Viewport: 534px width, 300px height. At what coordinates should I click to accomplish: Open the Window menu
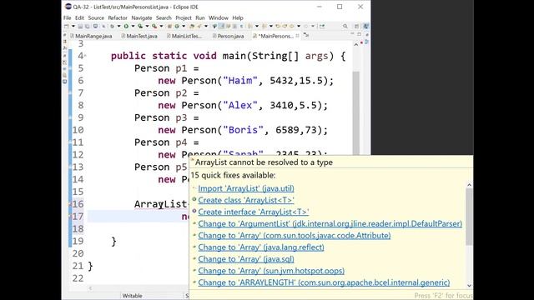[219, 17]
